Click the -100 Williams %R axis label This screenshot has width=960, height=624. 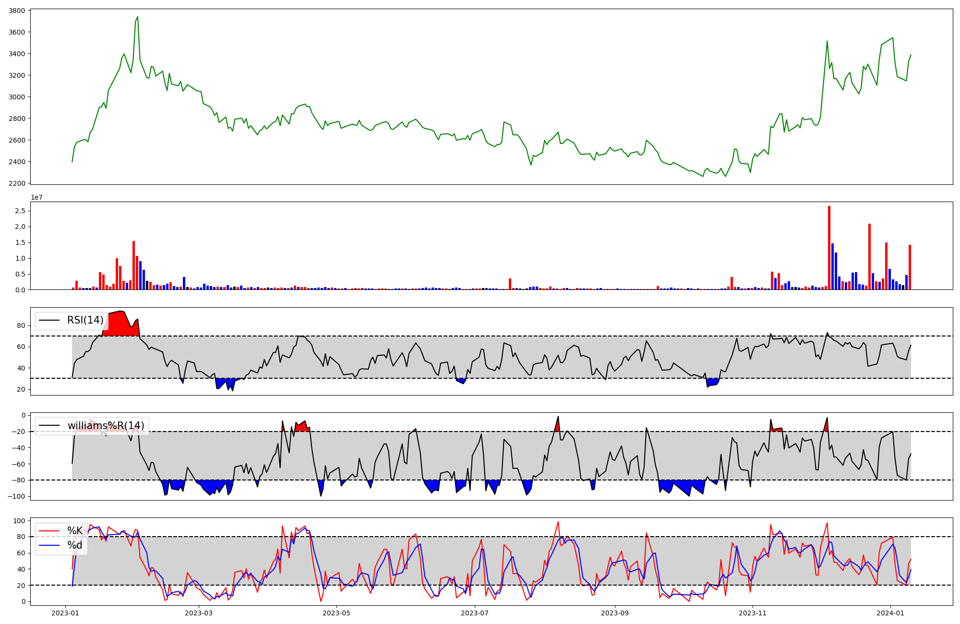click(x=15, y=496)
